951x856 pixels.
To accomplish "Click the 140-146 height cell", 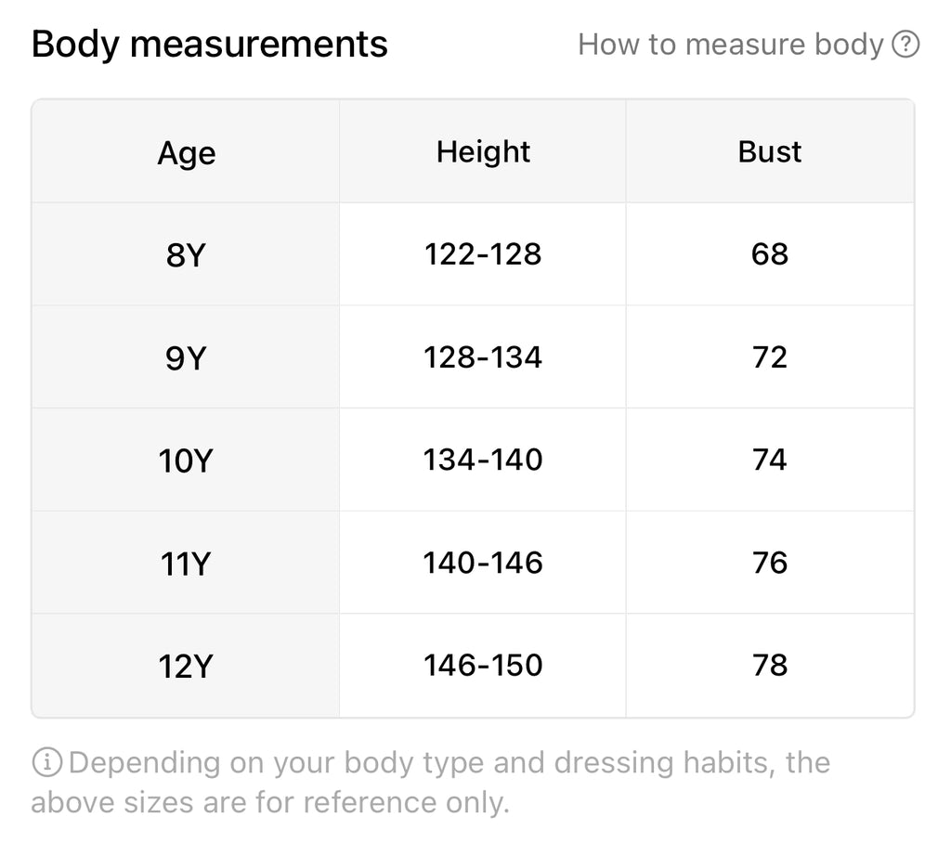I will pos(483,563).
